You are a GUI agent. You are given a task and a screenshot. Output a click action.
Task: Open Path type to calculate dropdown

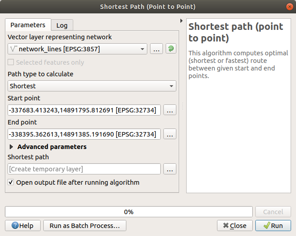[92, 86]
